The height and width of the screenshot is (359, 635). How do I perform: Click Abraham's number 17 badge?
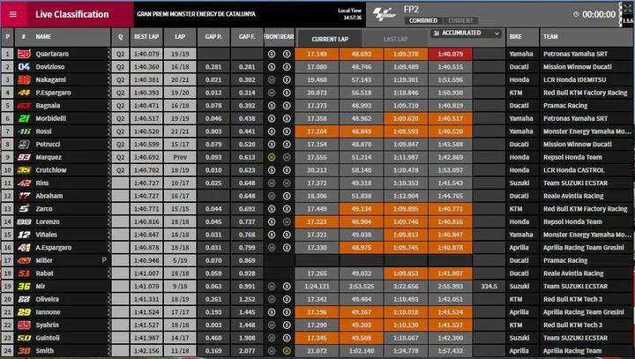24,196
